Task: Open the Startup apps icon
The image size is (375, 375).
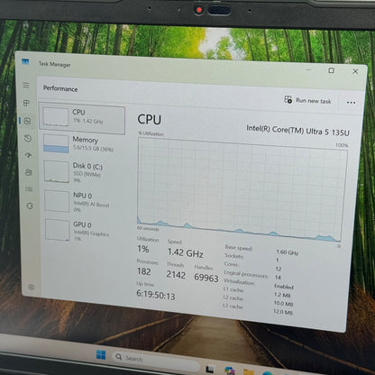Action: coord(28,155)
